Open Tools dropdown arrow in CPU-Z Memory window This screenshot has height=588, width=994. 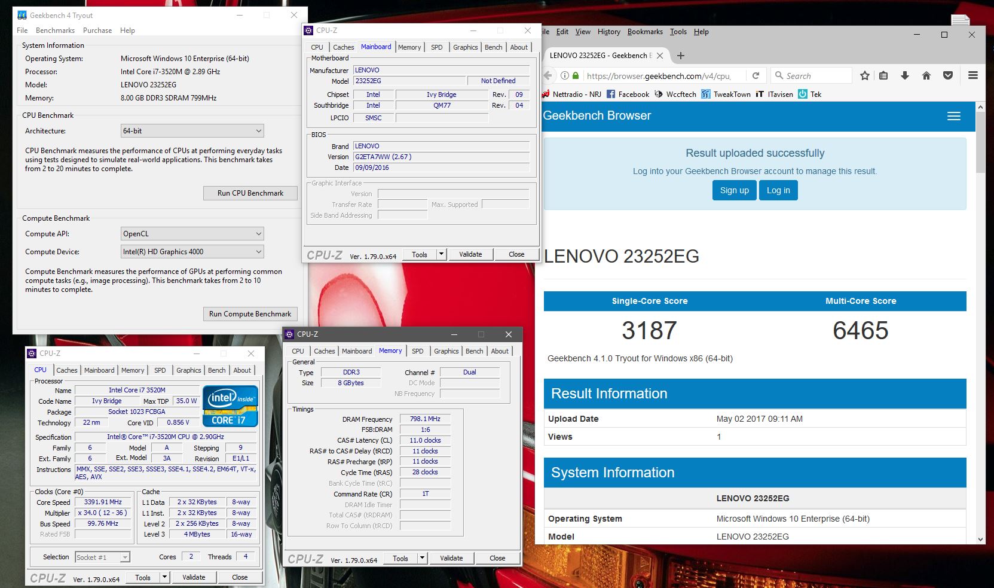coord(422,558)
